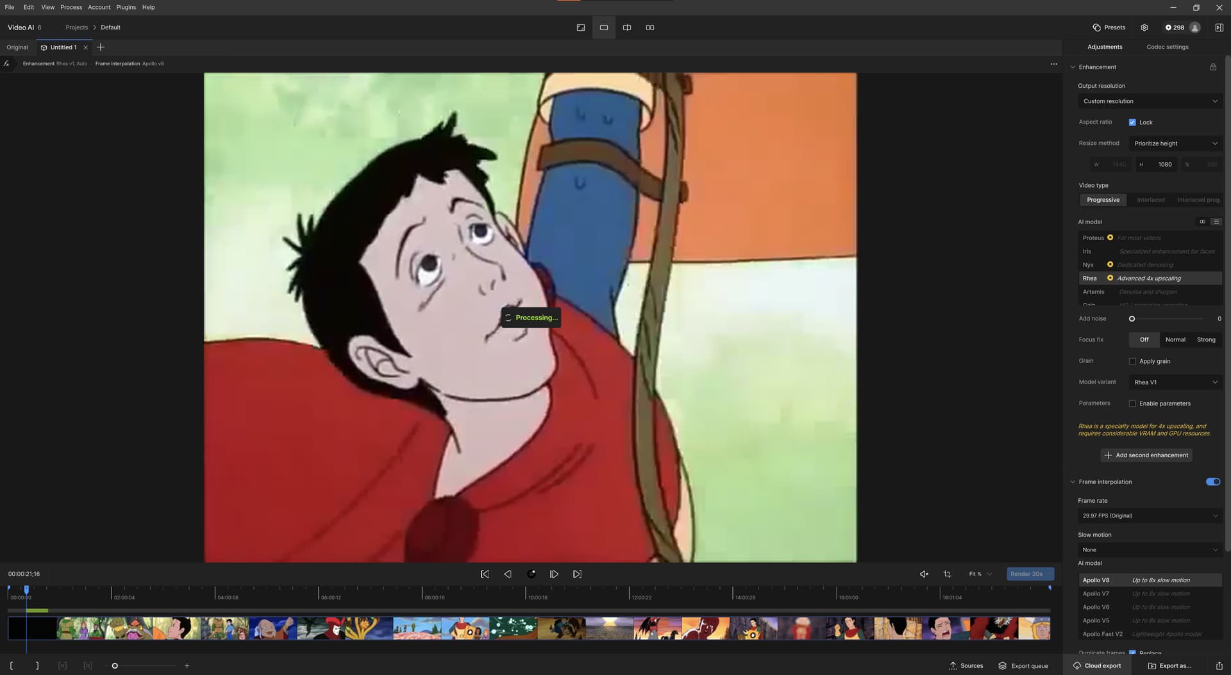Open Cloud export
1231x675 pixels.
coord(1097,666)
